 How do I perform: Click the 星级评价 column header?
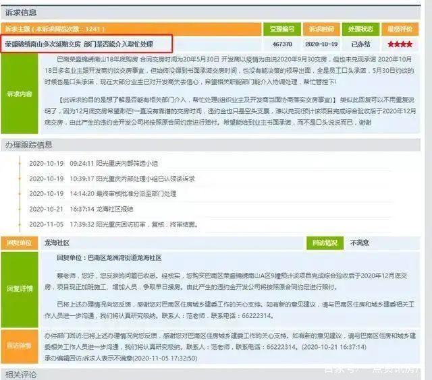pos(400,29)
